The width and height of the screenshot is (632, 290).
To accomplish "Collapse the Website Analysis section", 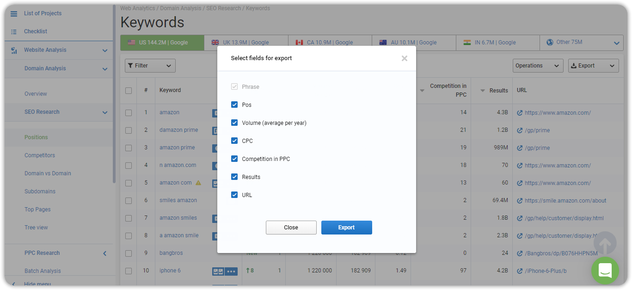I will (105, 50).
